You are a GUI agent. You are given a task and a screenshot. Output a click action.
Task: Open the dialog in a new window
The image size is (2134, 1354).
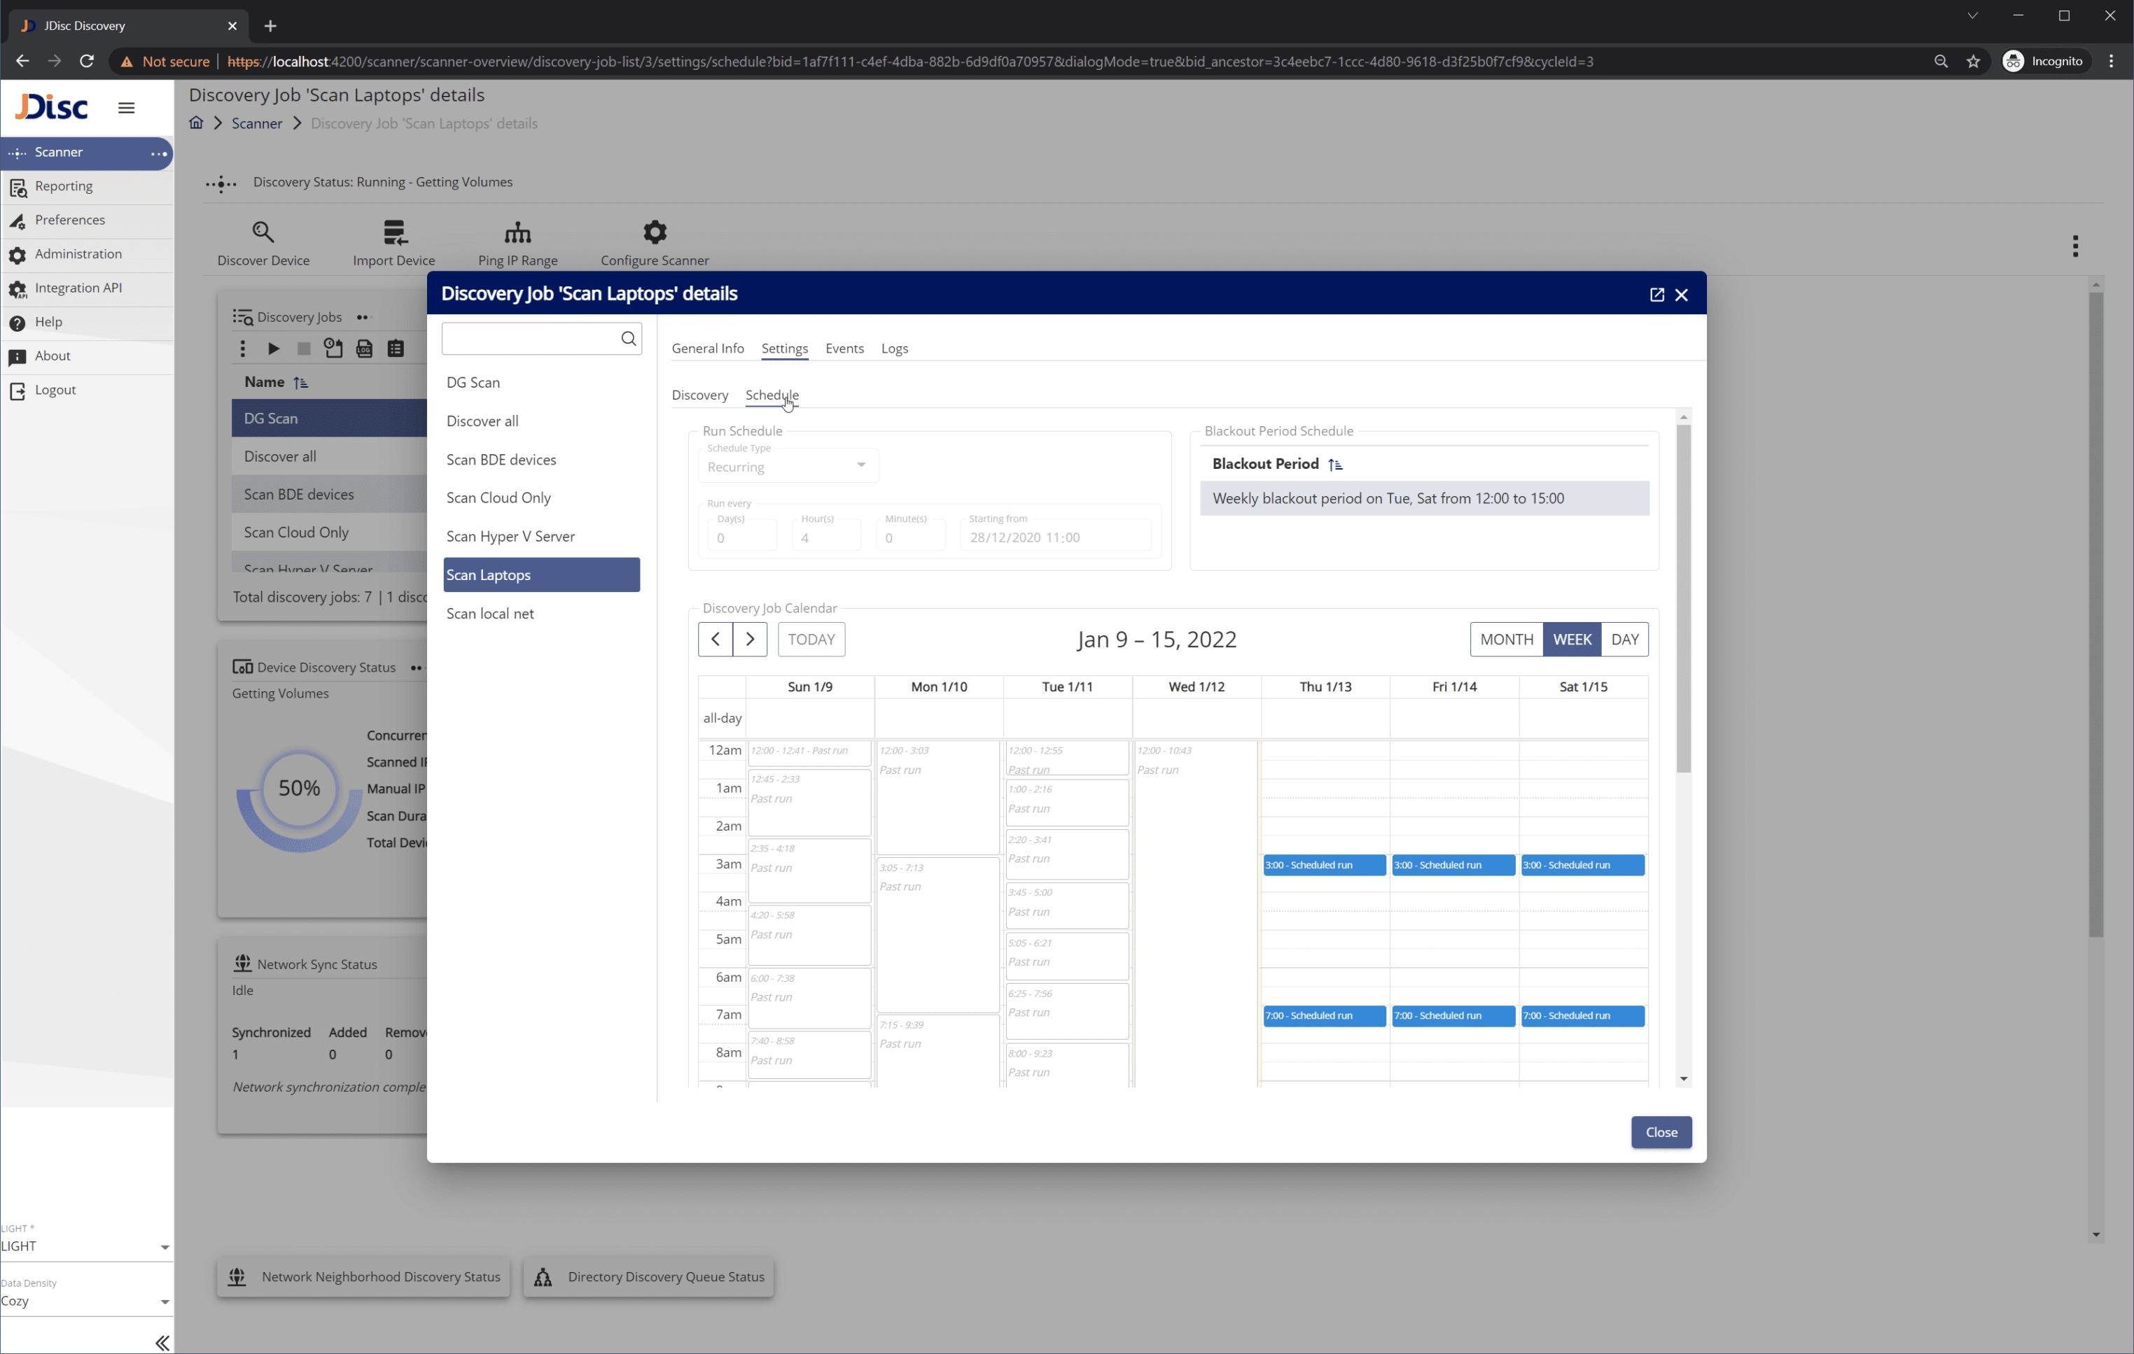(x=1657, y=294)
